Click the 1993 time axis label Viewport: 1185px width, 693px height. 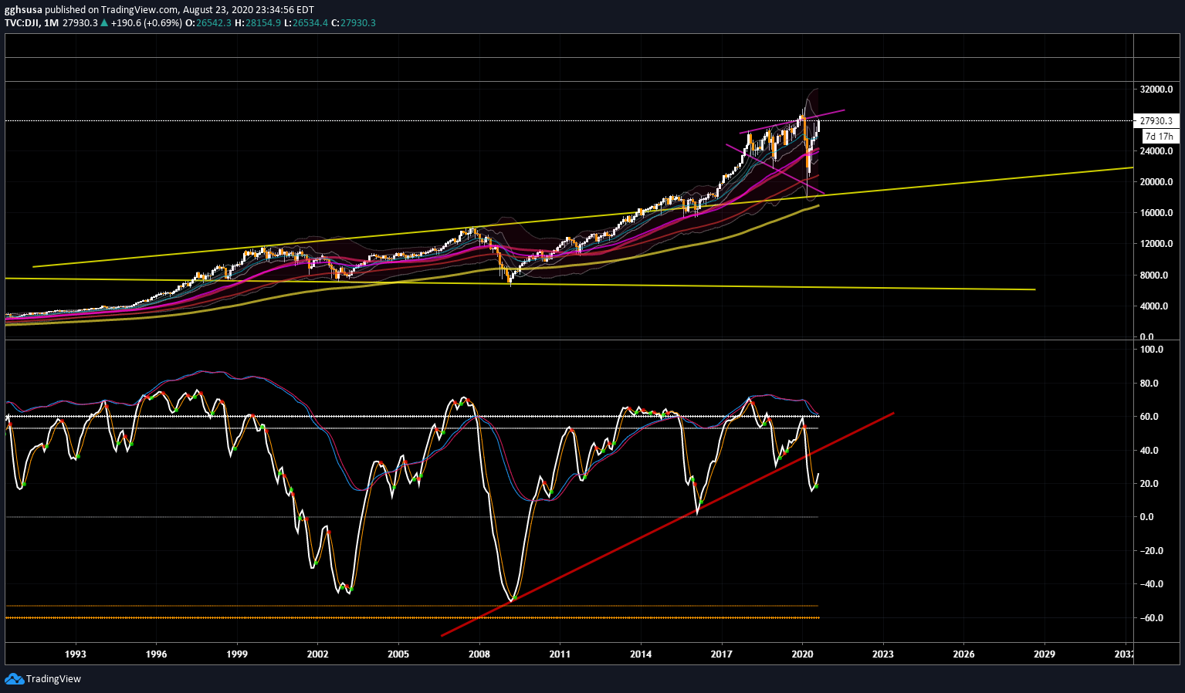click(x=76, y=654)
